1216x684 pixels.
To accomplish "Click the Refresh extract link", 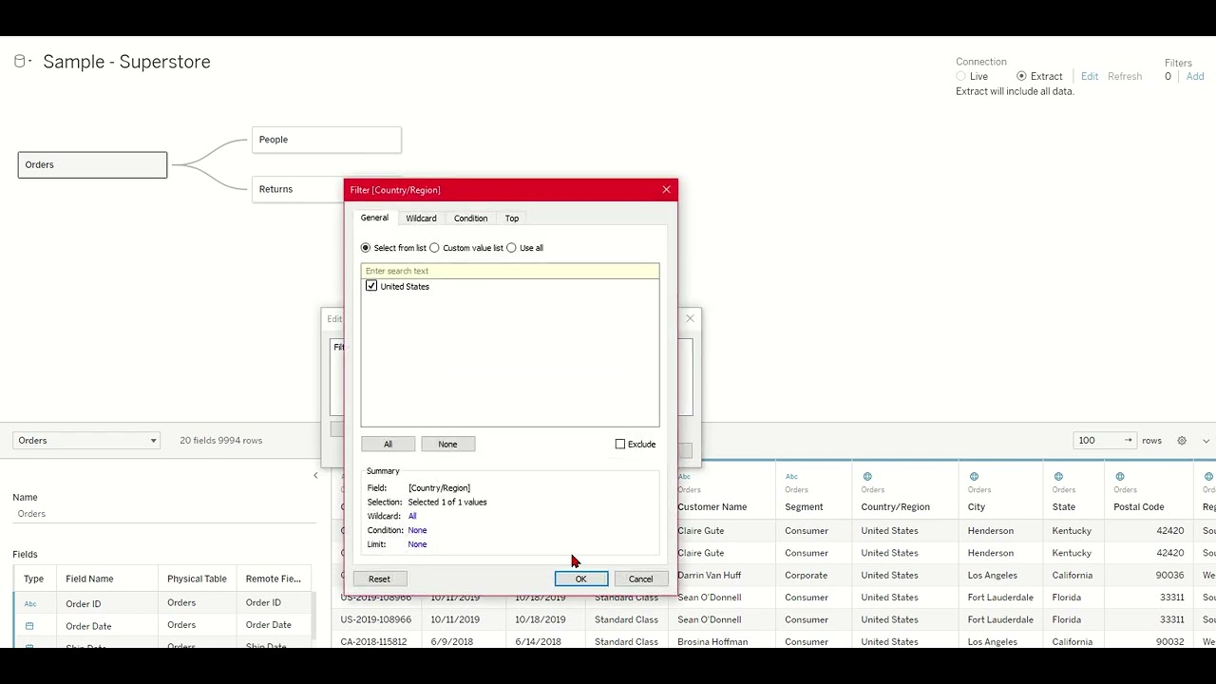I will (x=1125, y=76).
